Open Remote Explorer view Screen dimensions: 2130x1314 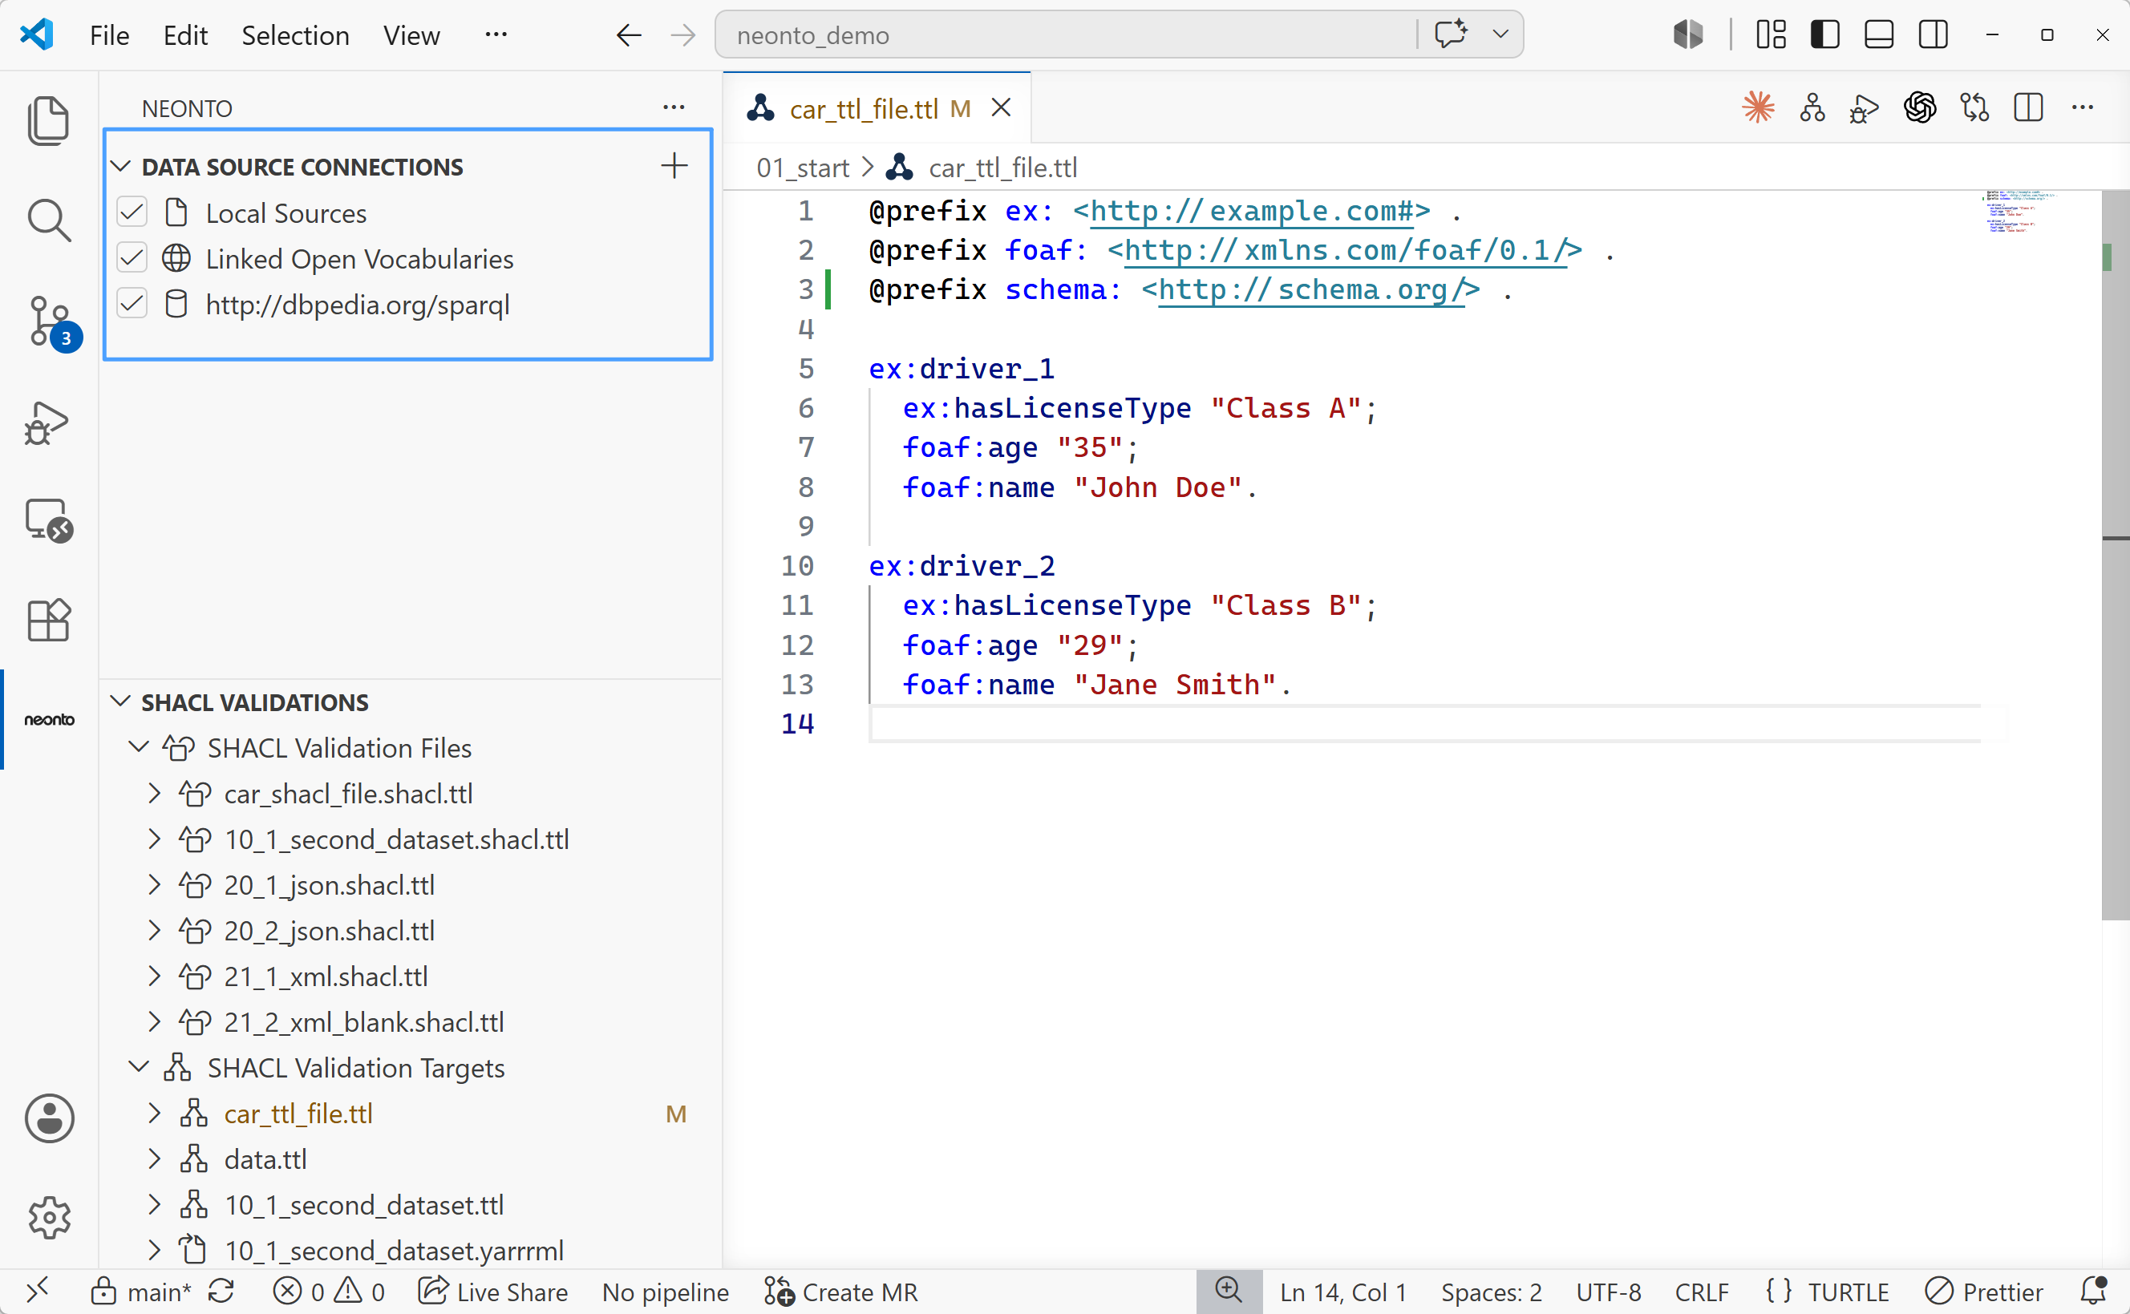click(49, 521)
